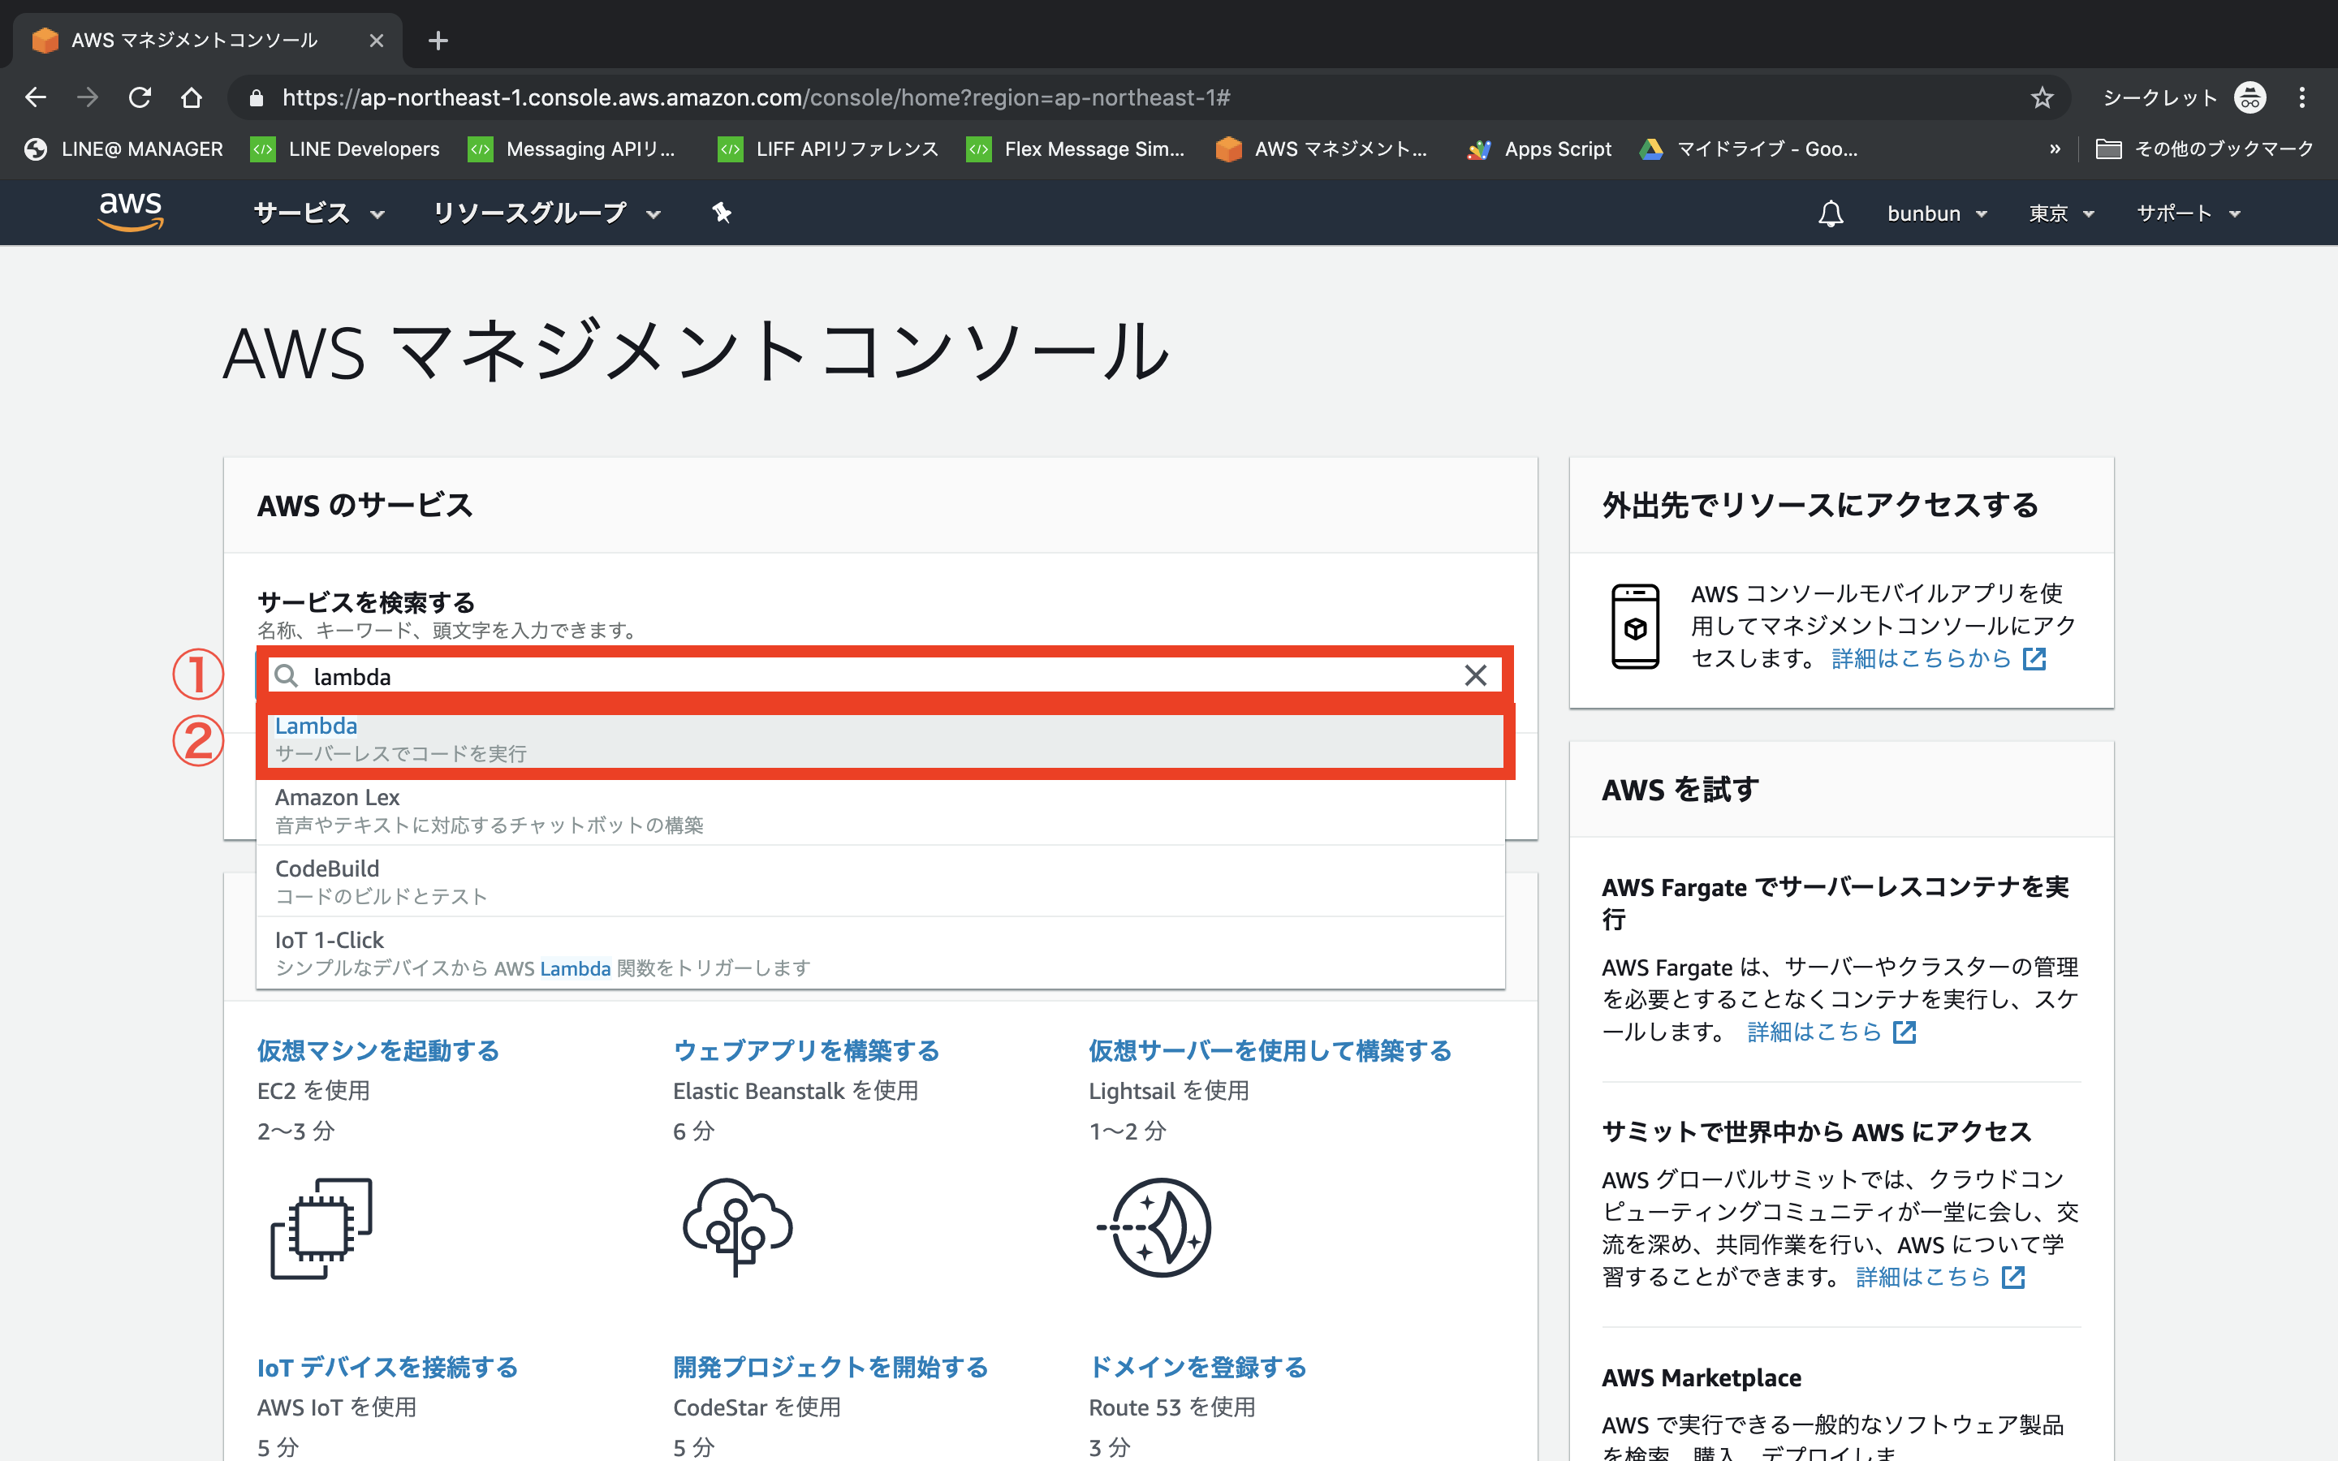Select CodeBuild from search suggestions
Viewport: 2338px width, 1461px height.
click(880, 881)
